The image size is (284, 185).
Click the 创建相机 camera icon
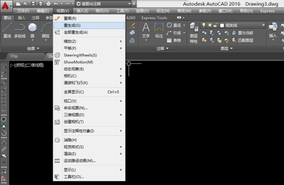(57, 122)
